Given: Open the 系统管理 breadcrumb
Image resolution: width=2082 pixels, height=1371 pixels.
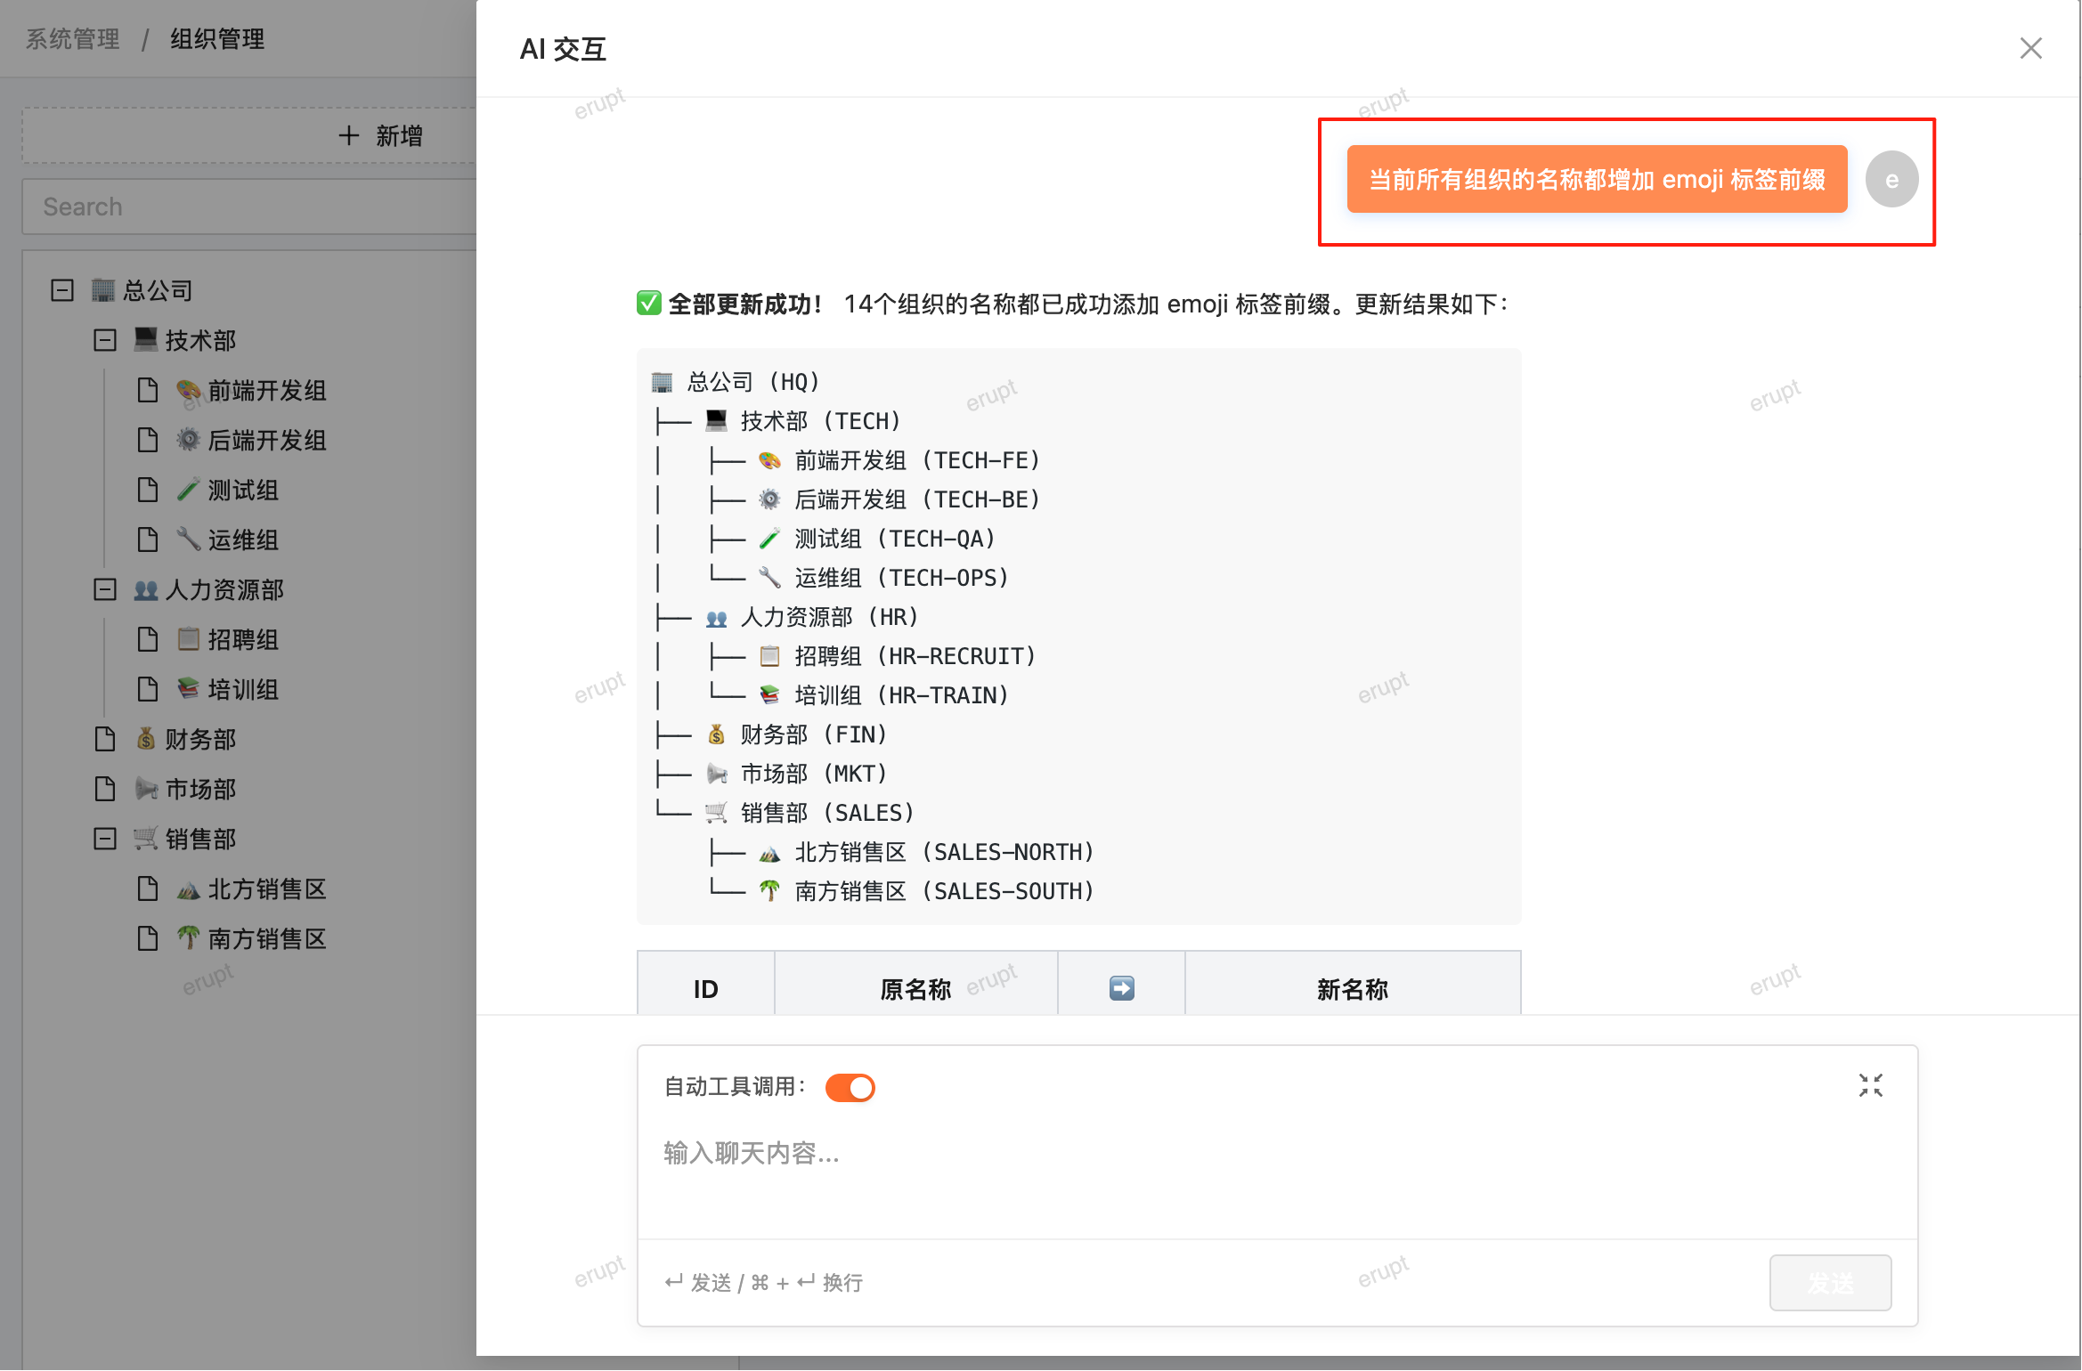Looking at the screenshot, I should 72,39.
